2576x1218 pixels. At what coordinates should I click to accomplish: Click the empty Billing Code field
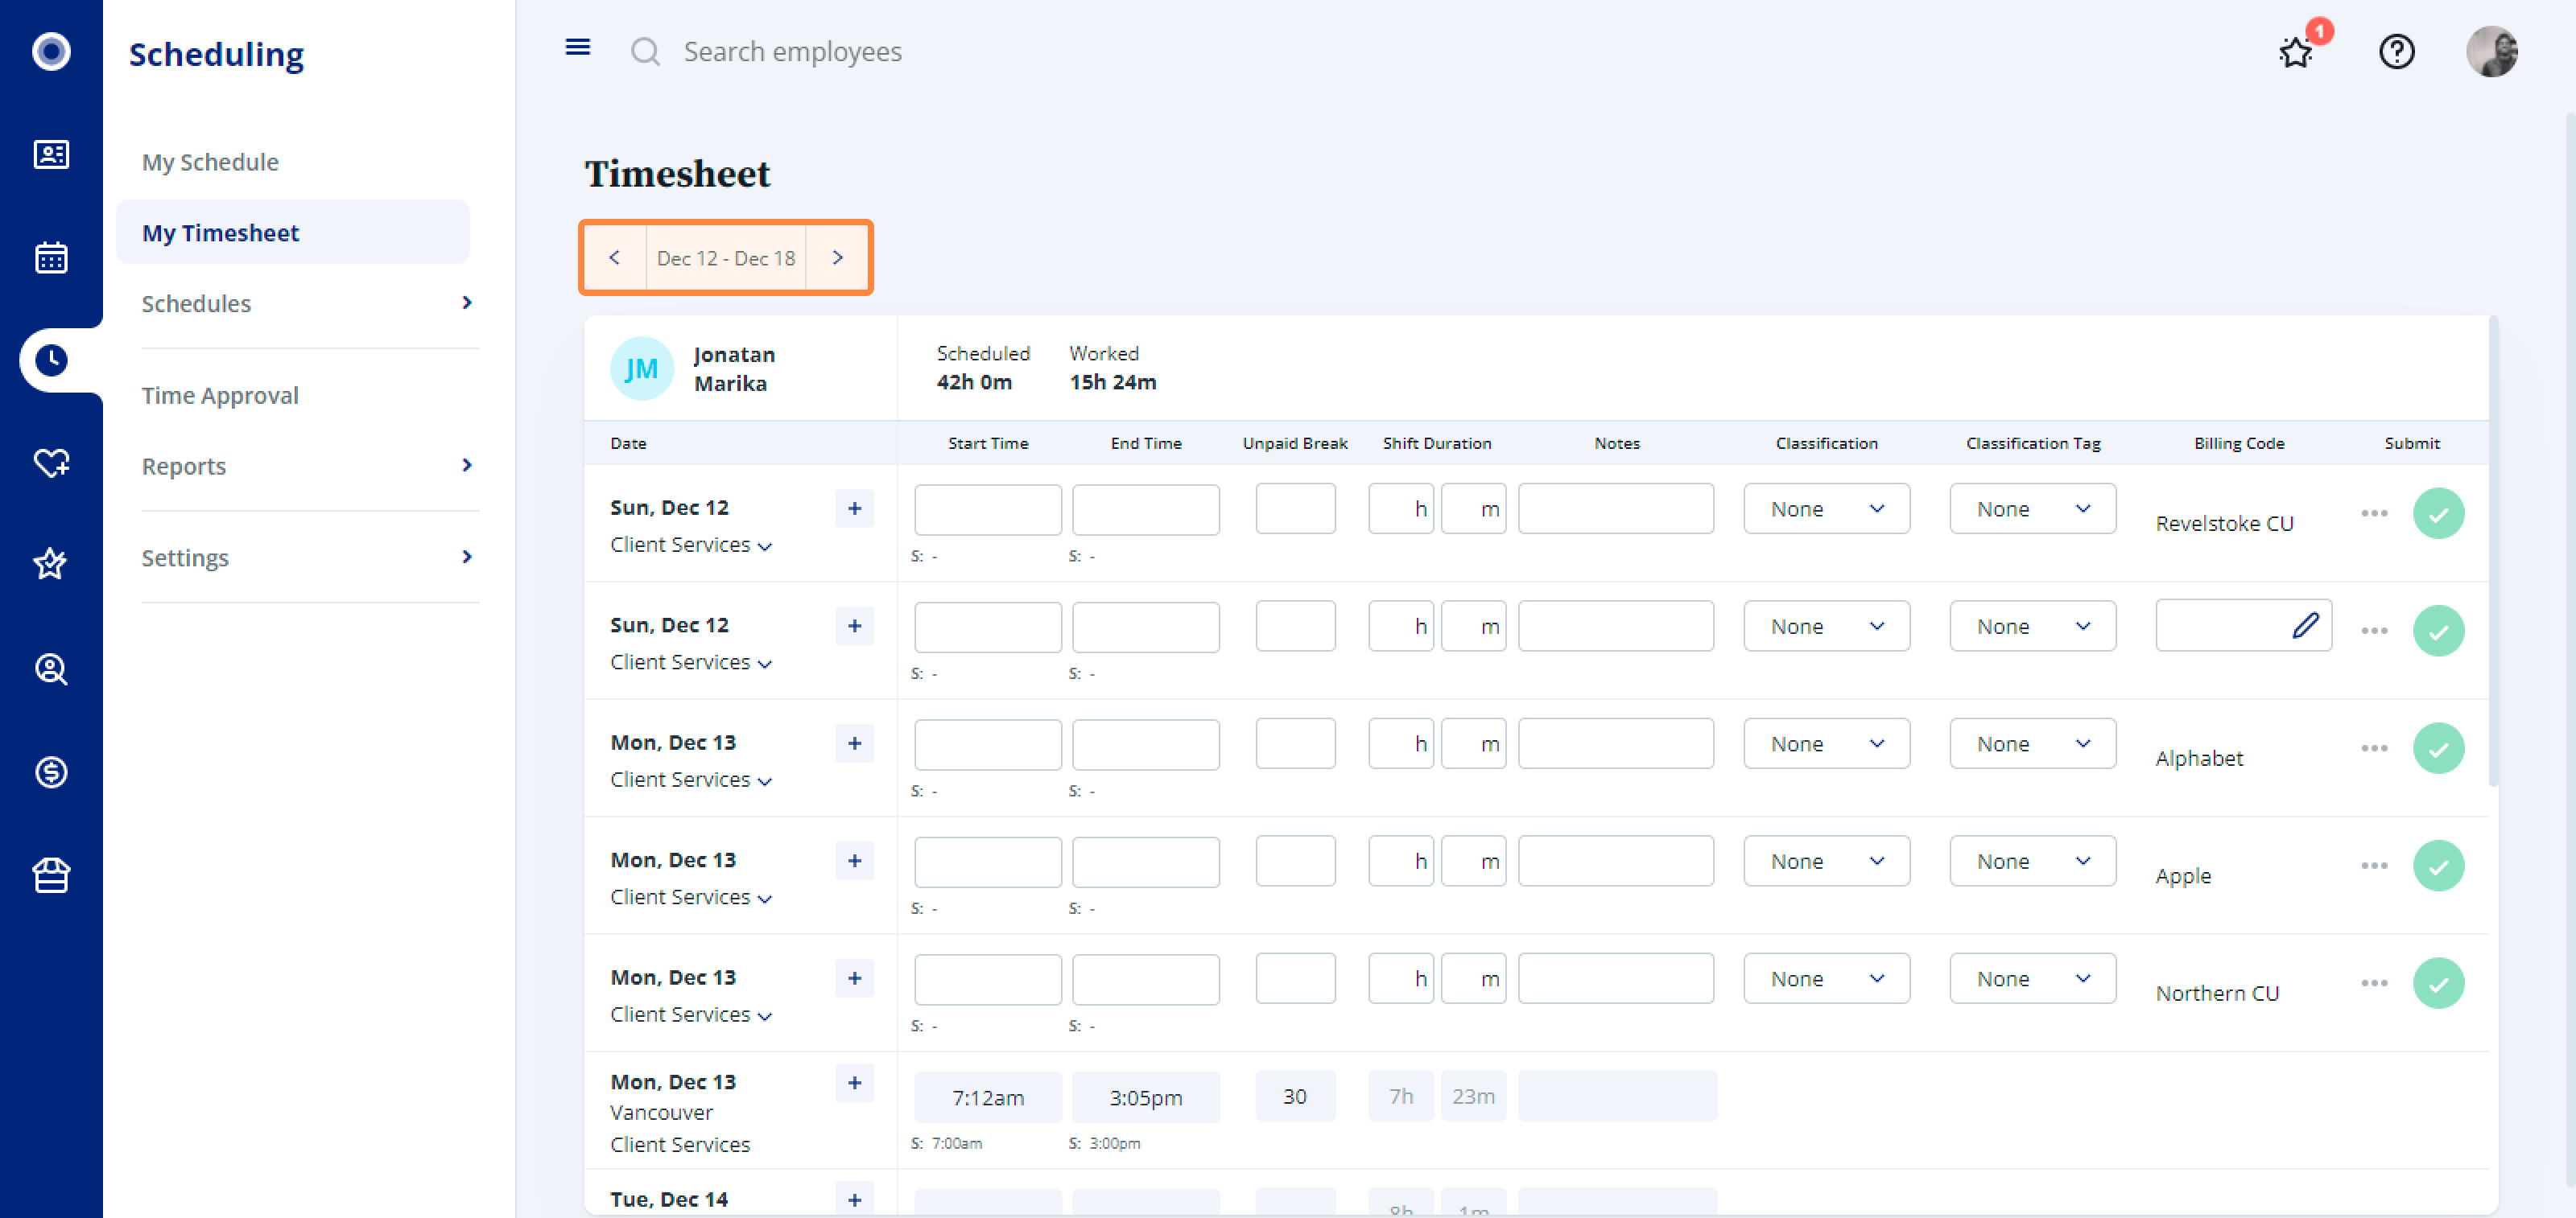tap(2243, 625)
